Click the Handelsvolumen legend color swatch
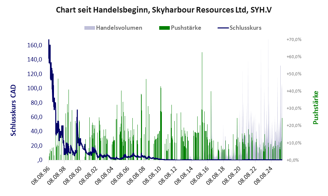Image resolution: width=328 pixels, height=196 pixels. tap(90, 28)
